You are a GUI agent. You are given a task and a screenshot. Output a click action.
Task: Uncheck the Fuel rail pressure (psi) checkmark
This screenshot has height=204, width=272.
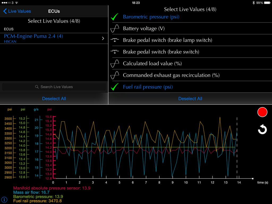click(115, 87)
